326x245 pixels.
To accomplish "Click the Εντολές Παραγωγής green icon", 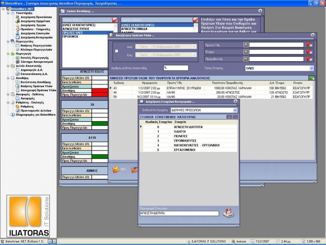I will (18, 58).
